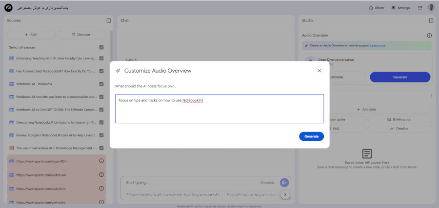Click Add note button
The width and height of the screenshot is (439, 208).
(366, 109)
